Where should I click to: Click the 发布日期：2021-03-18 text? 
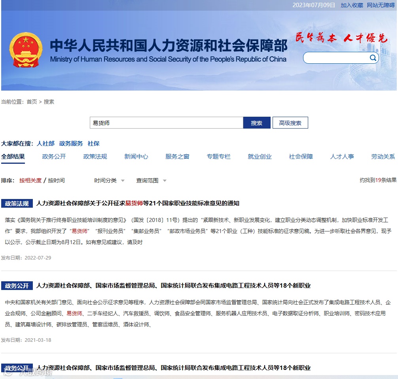pos(26,340)
